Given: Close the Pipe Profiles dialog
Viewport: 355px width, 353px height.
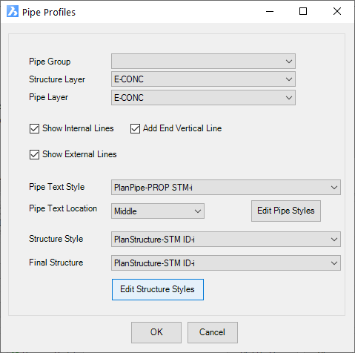Looking at the screenshot, I should (x=337, y=11).
